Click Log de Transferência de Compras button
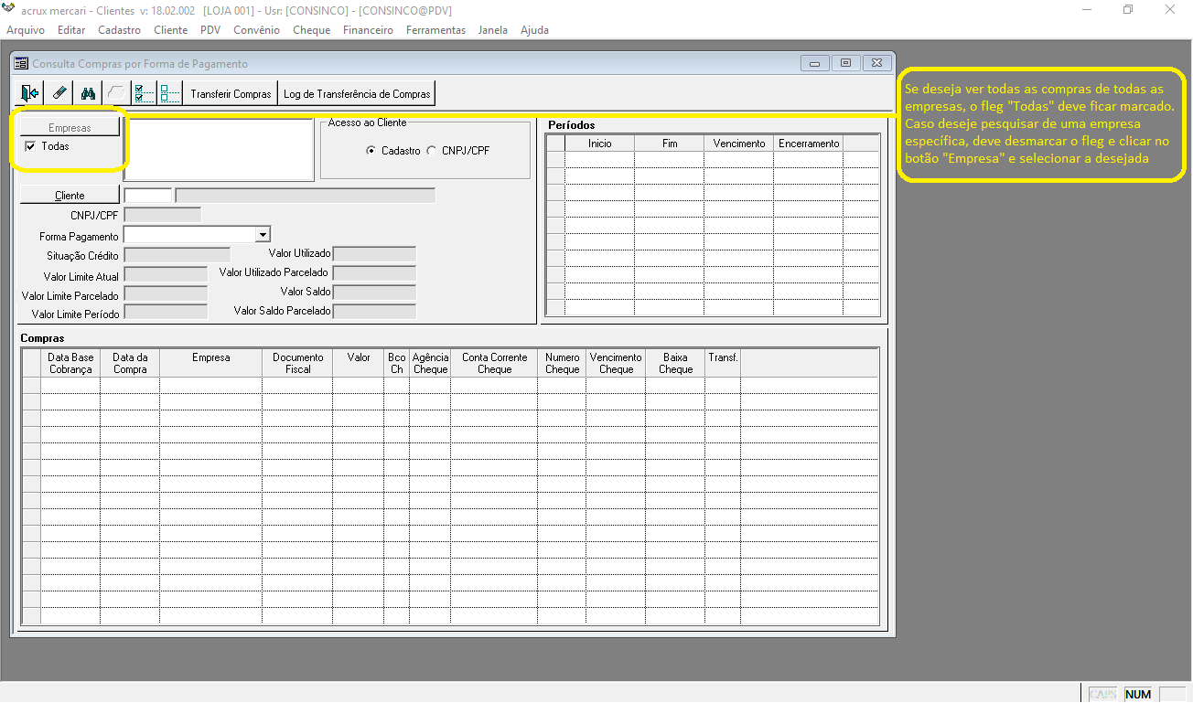1193x703 pixels. point(357,93)
